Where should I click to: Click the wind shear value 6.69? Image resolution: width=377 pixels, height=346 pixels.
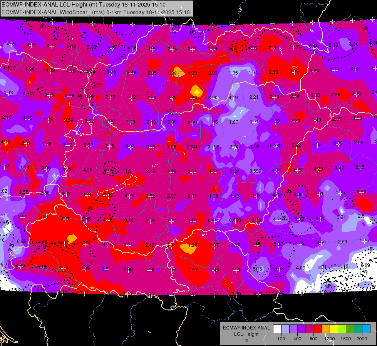coord(22,241)
